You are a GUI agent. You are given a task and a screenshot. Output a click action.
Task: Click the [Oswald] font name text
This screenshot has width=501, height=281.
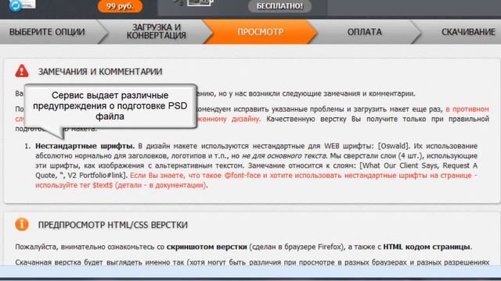pos(393,146)
